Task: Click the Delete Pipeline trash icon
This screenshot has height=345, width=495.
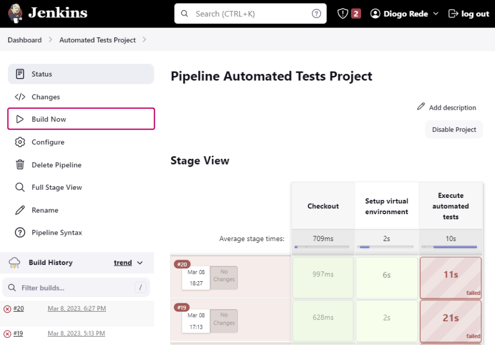Action: coord(20,165)
